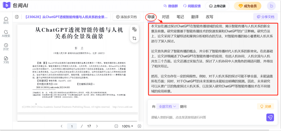Click the 成为会员 button
This screenshot has height=131, width=281.
pos(248,6)
